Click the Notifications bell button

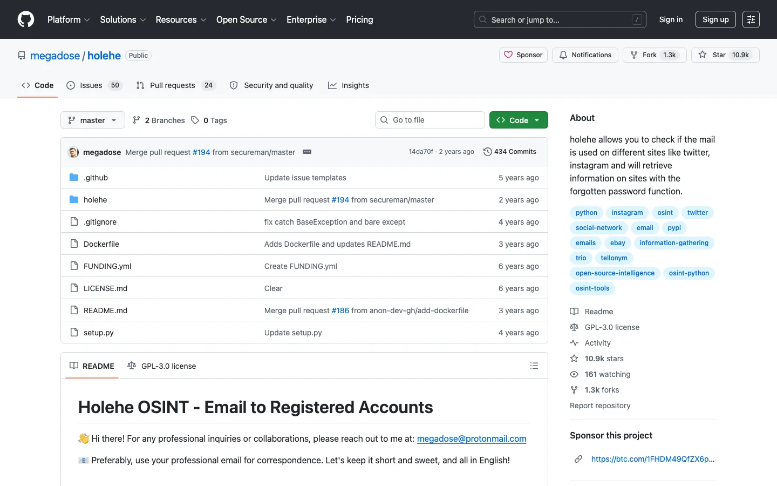[x=585, y=55]
